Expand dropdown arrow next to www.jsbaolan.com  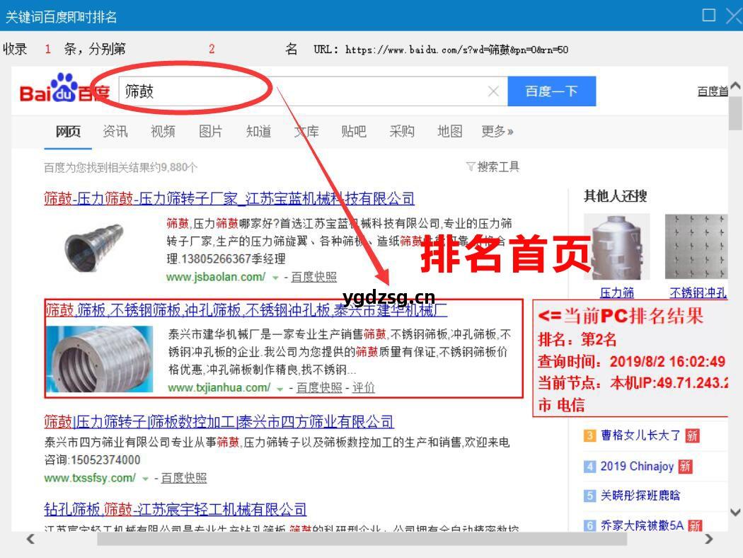point(276,278)
